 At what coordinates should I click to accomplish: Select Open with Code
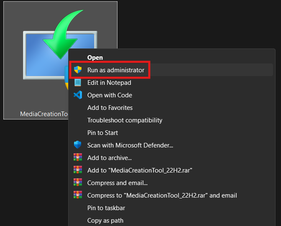point(171,95)
